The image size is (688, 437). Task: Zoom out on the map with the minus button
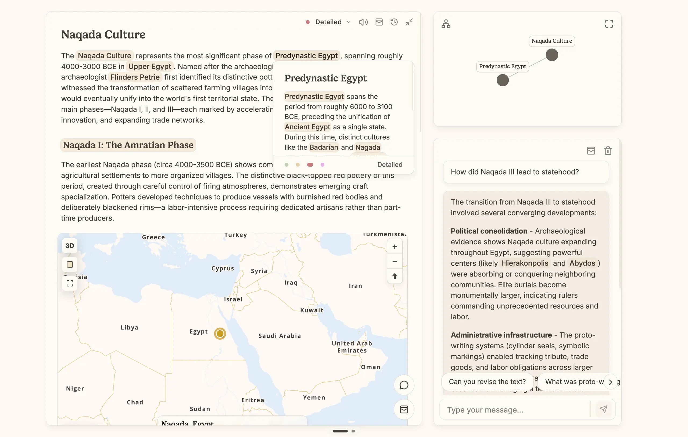pos(395,262)
